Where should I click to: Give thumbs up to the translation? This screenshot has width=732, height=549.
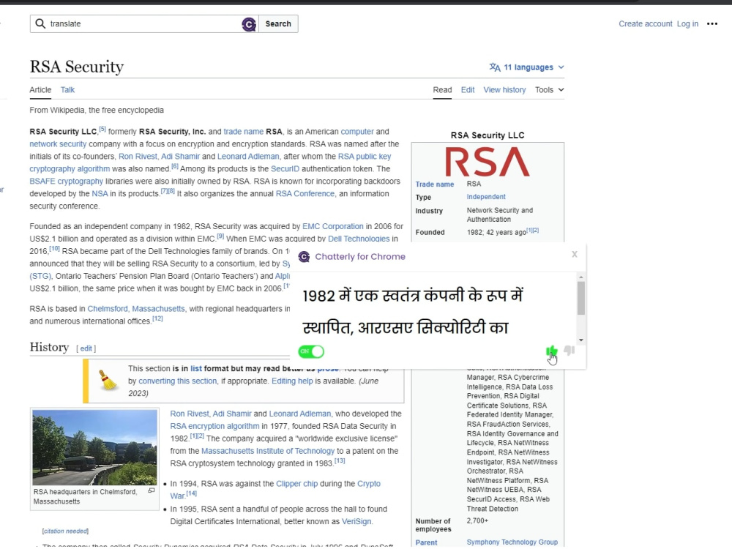click(x=551, y=351)
